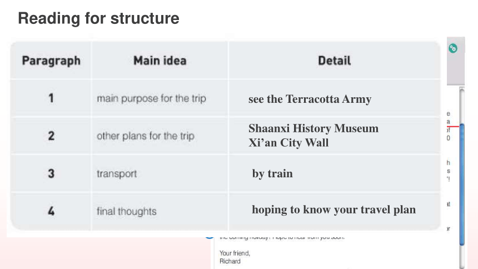Click the green round icon at top right
The height and width of the screenshot is (269, 478).
[452, 48]
